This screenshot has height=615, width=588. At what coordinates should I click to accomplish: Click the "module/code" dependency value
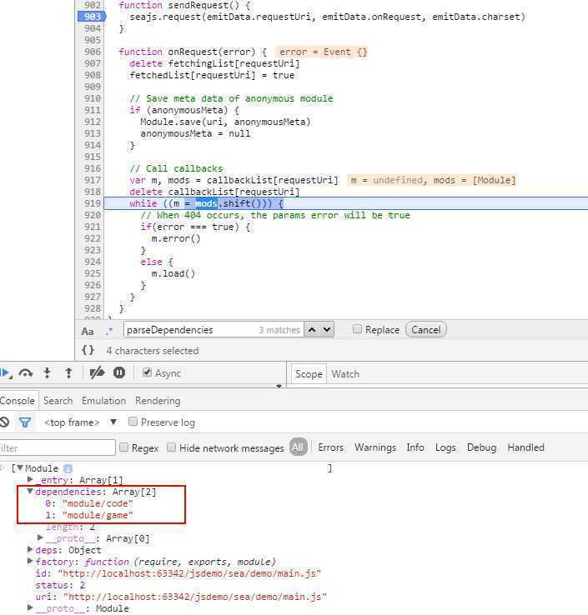pos(98,503)
